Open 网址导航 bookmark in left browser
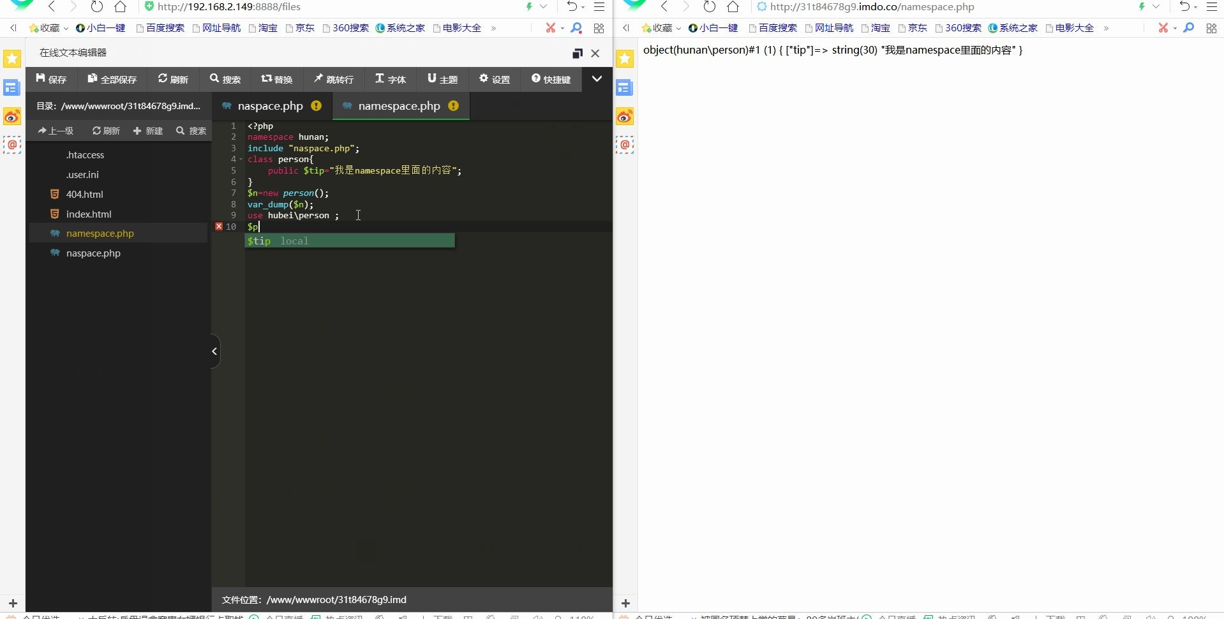1224x619 pixels. tap(216, 28)
